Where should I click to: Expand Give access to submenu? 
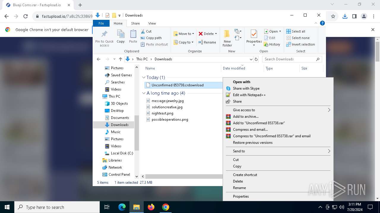click(278, 110)
